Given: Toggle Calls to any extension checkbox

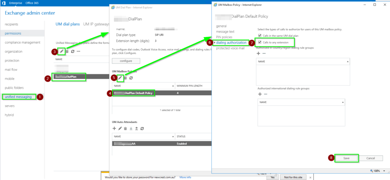Looking at the screenshot, I should pyautogui.click(x=260, y=42).
